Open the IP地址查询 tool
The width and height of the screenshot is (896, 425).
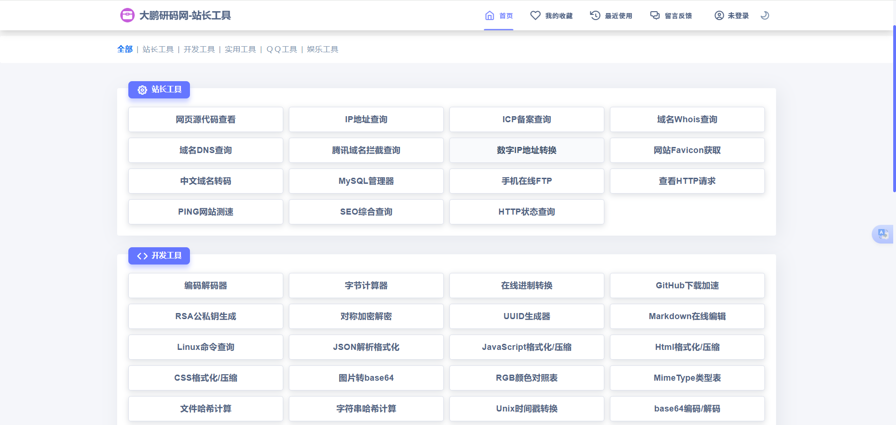tap(366, 119)
